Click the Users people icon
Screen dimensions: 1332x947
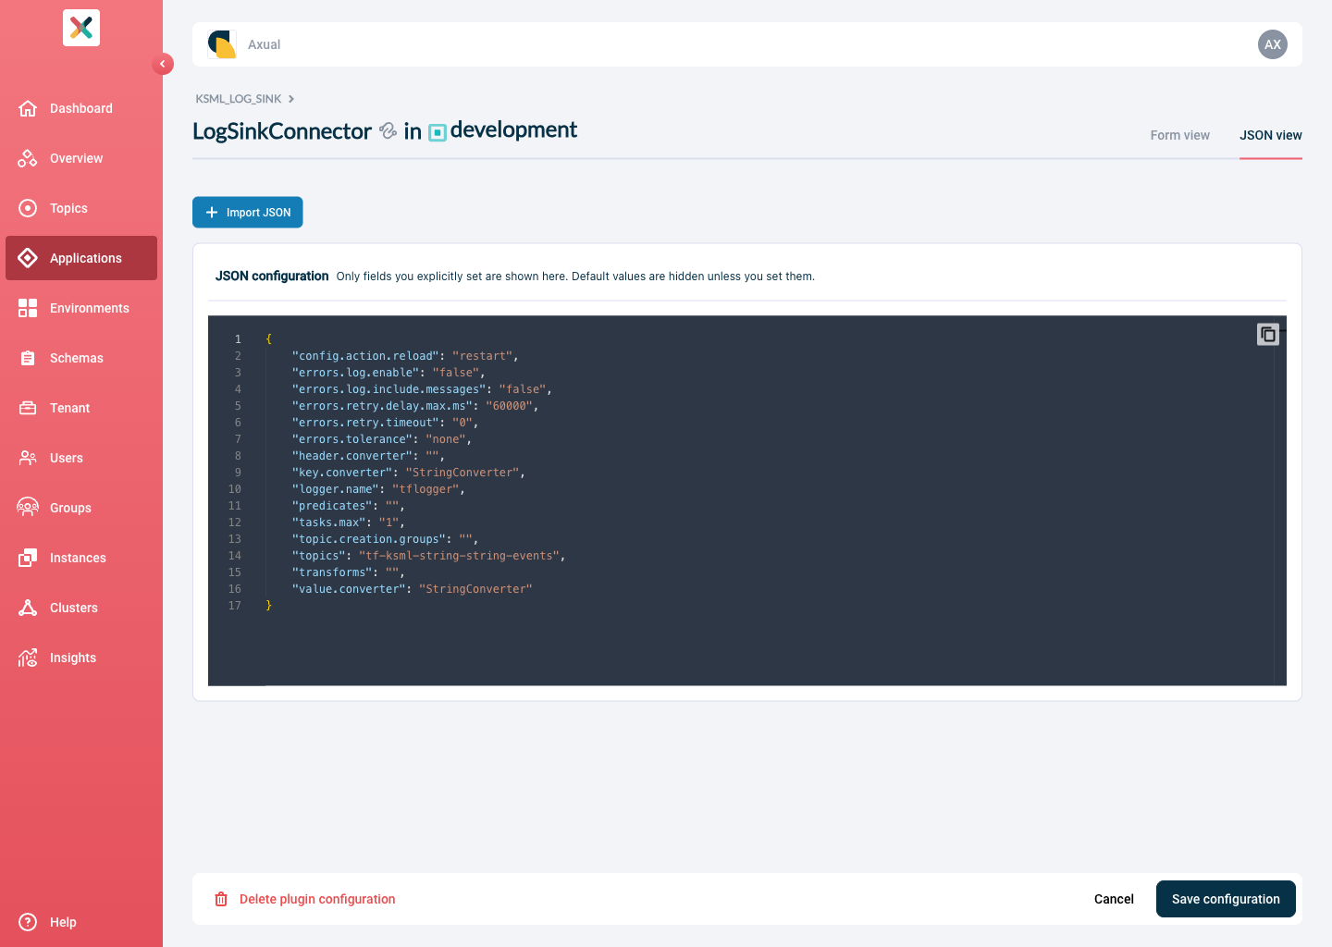(28, 458)
